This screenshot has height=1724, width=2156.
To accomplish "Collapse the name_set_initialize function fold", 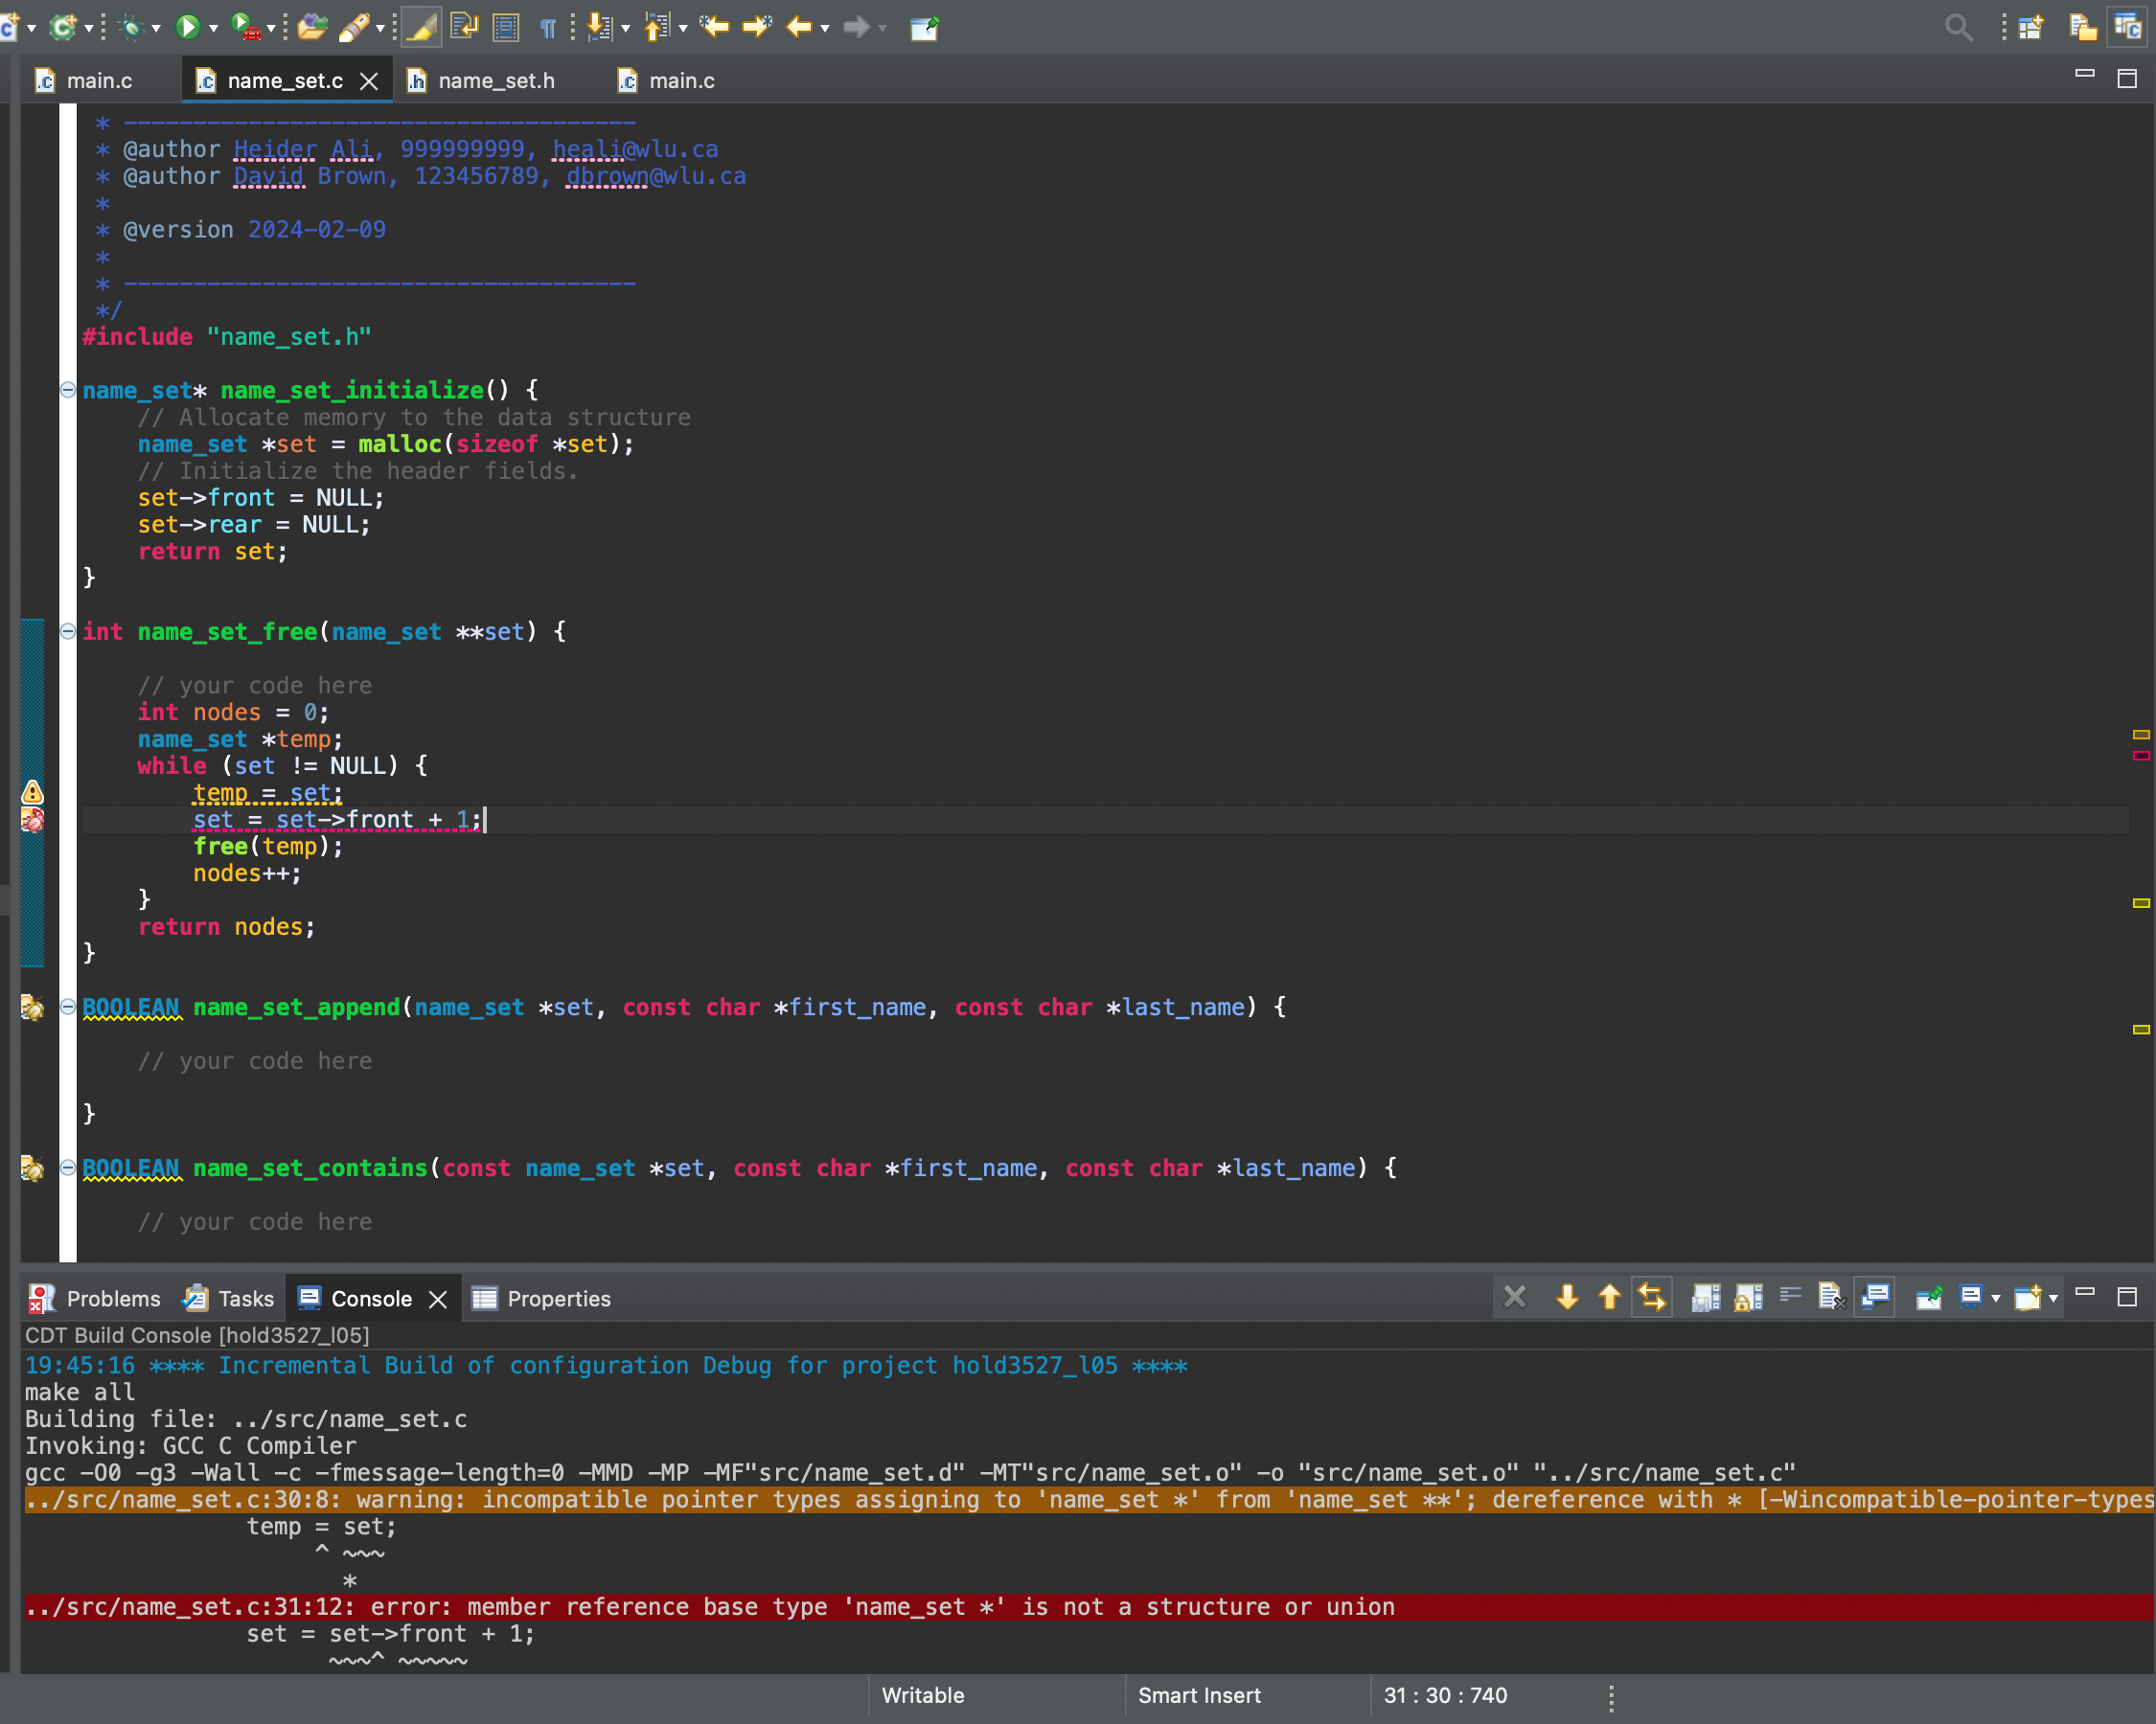I will pos(68,390).
